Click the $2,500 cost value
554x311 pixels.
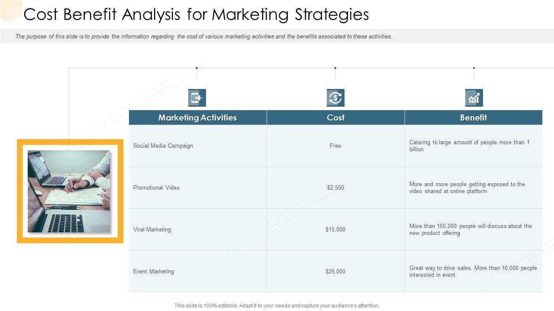click(335, 188)
